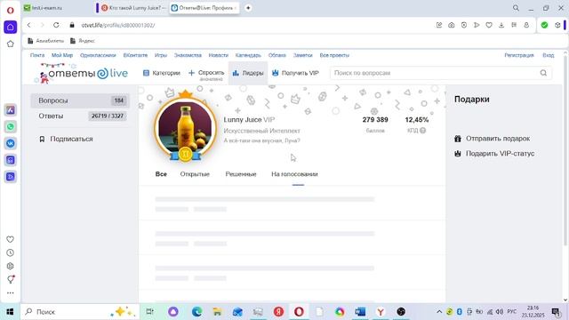Click the heart bookmark icon in address bar

[x=489, y=25]
